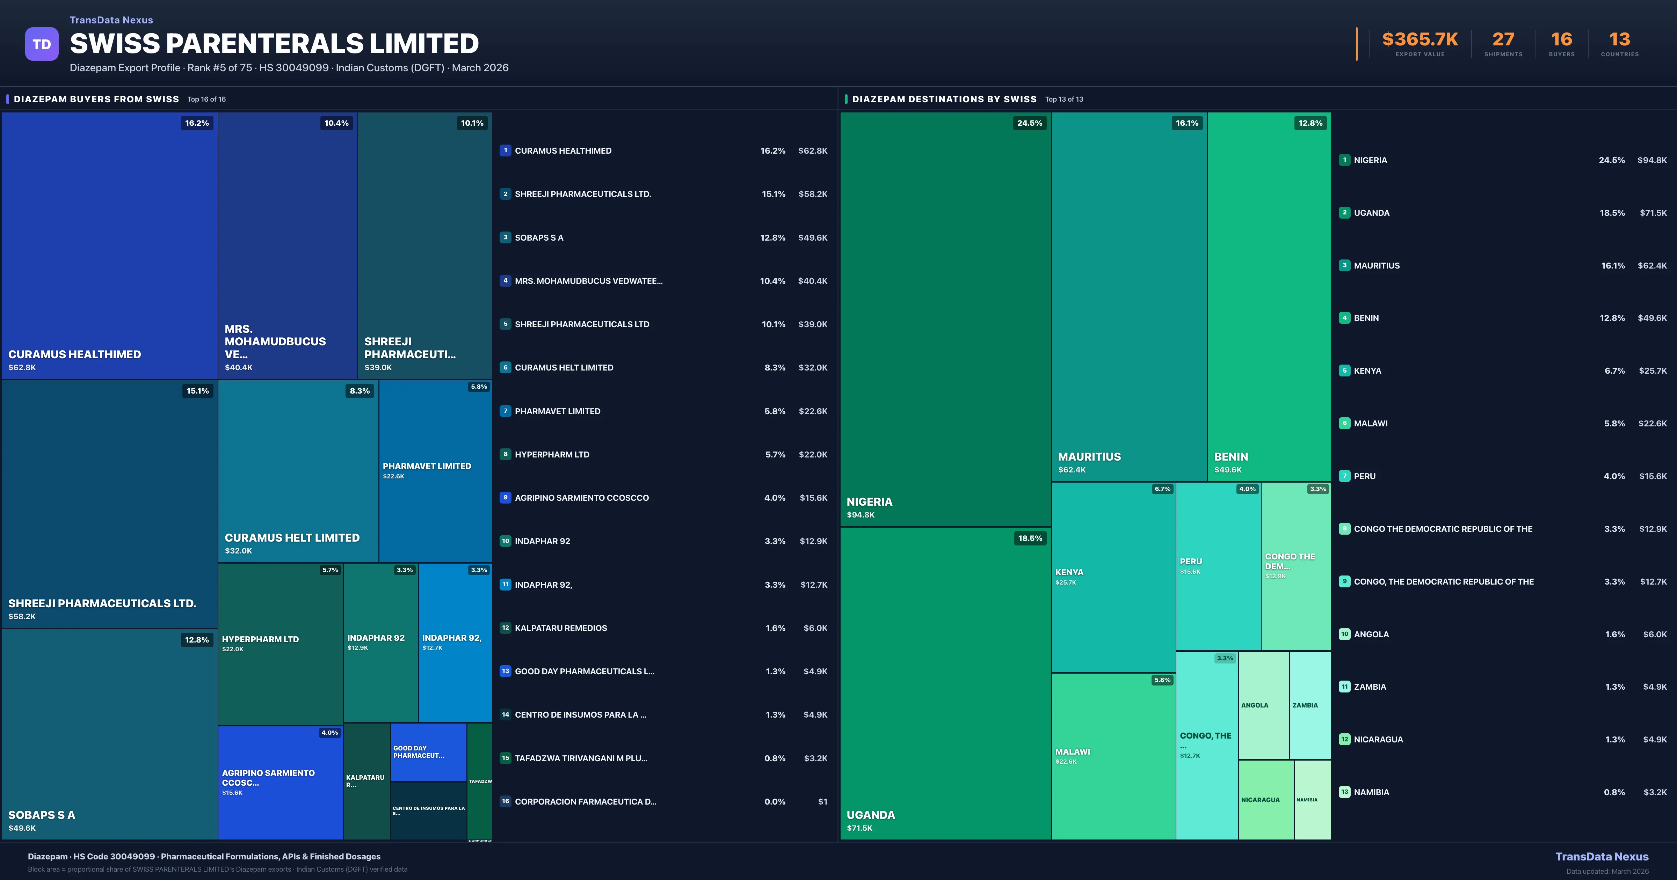This screenshot has width=1677, height=880.
Task: Click rank badge 7 beside PERU
Action: pos(1344,476)
